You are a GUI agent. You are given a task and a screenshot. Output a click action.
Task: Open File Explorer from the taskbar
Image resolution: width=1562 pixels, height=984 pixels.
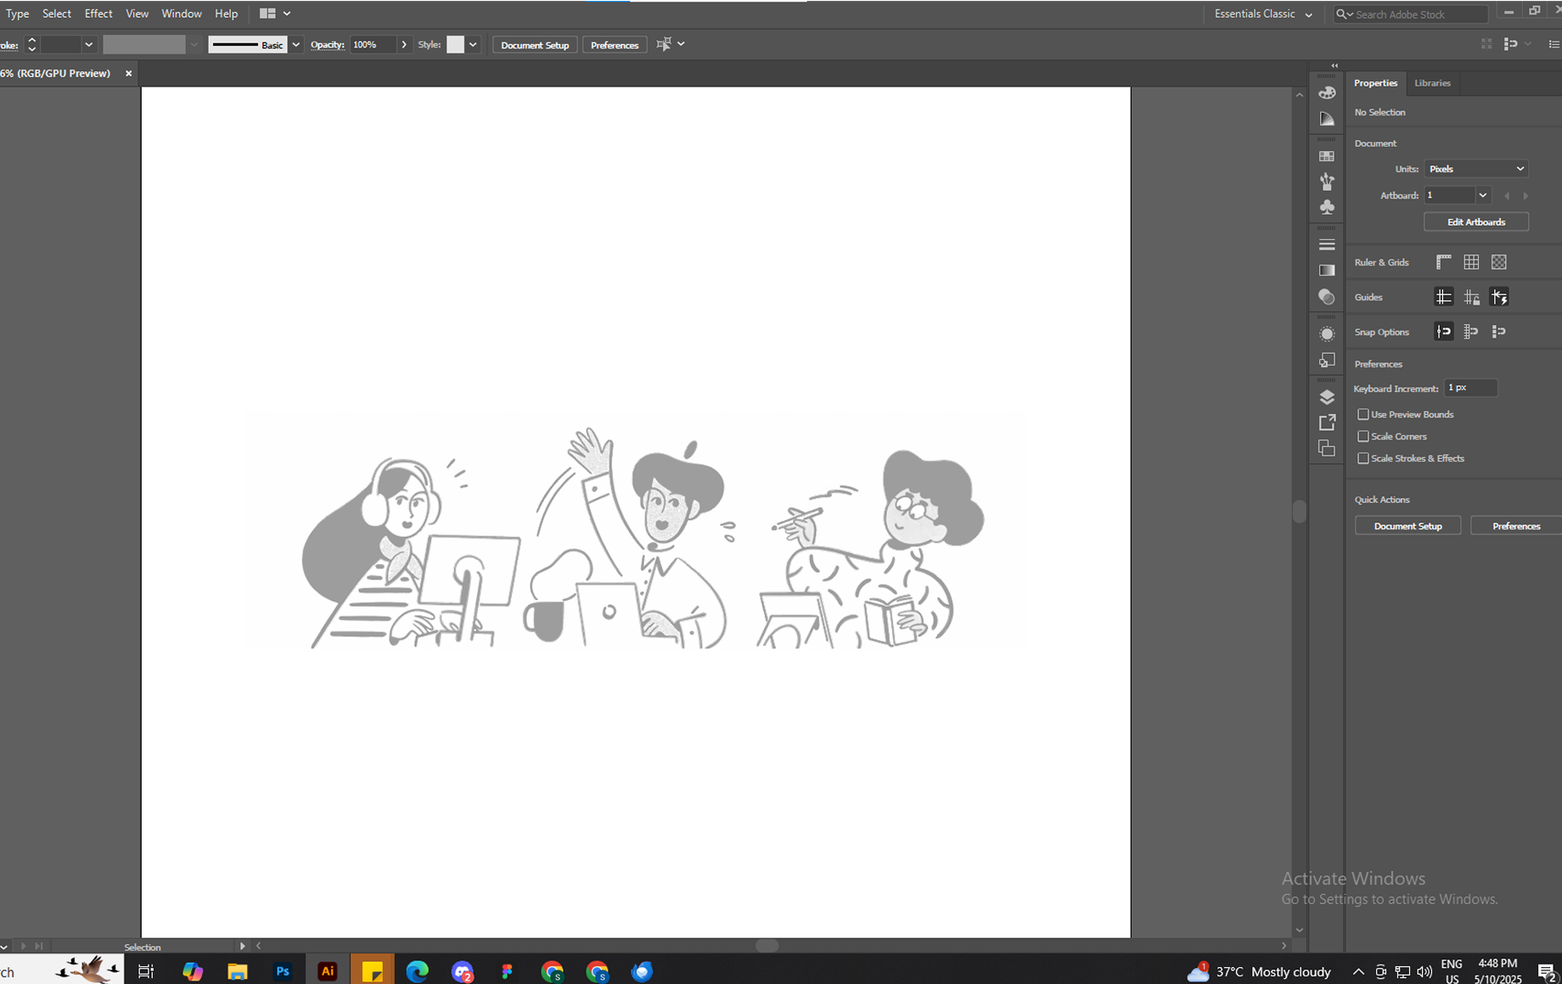point(237,971)
